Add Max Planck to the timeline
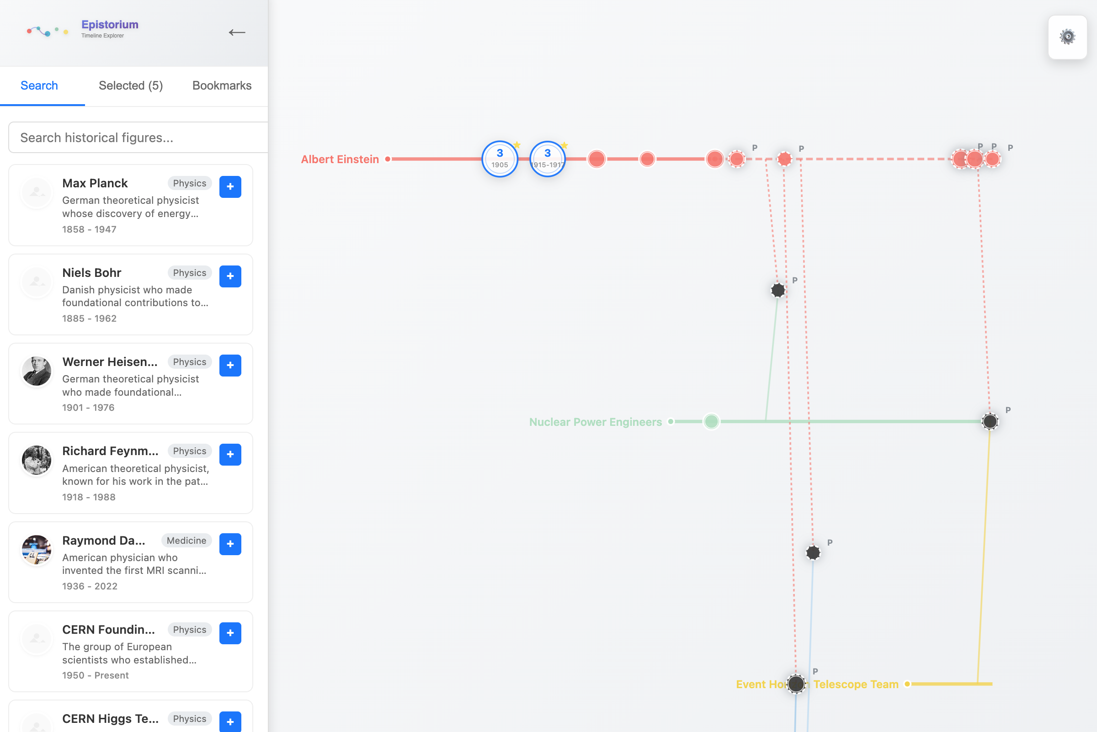Image resolution: width=1097 pixels, height=732 pixels. point(230,187)
